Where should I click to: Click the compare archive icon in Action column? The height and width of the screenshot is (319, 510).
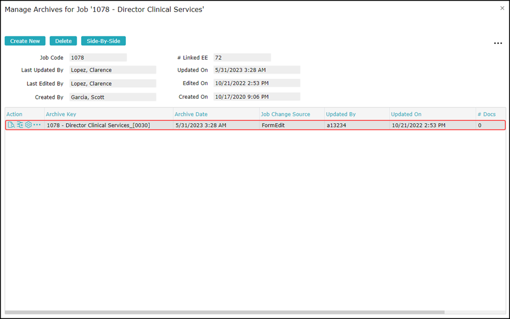pos(20,125)
